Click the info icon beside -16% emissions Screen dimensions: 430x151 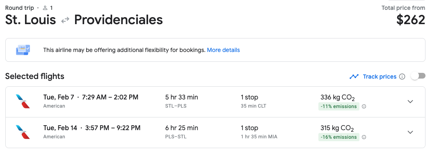pyautogui.click(x=364, y=137)
